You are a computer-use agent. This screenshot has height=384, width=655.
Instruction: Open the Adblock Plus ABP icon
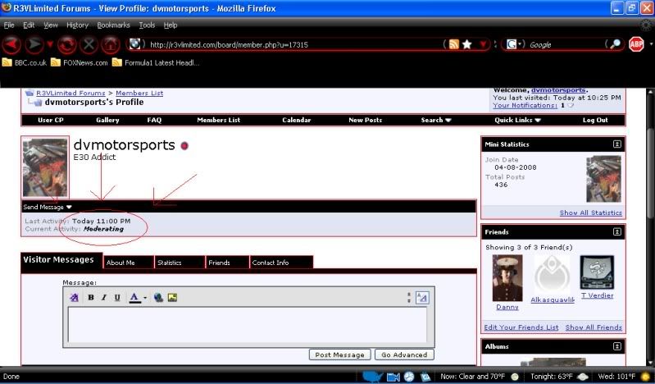(x=636, y=44)
